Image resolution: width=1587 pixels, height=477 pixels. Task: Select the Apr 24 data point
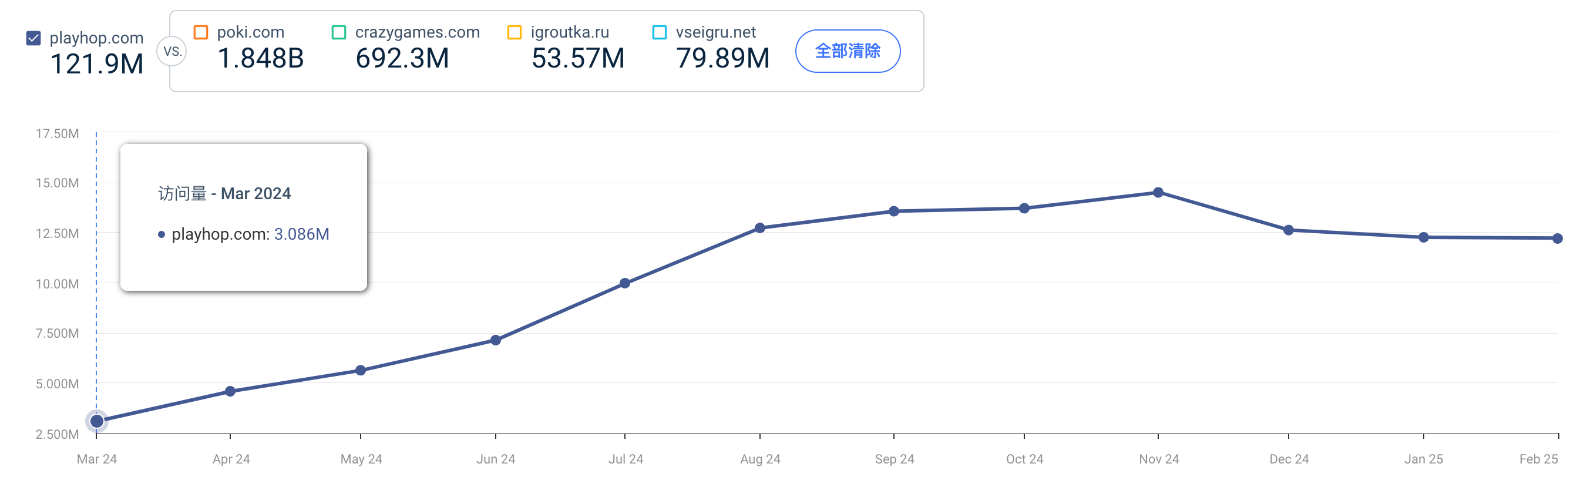pos(230,391)
